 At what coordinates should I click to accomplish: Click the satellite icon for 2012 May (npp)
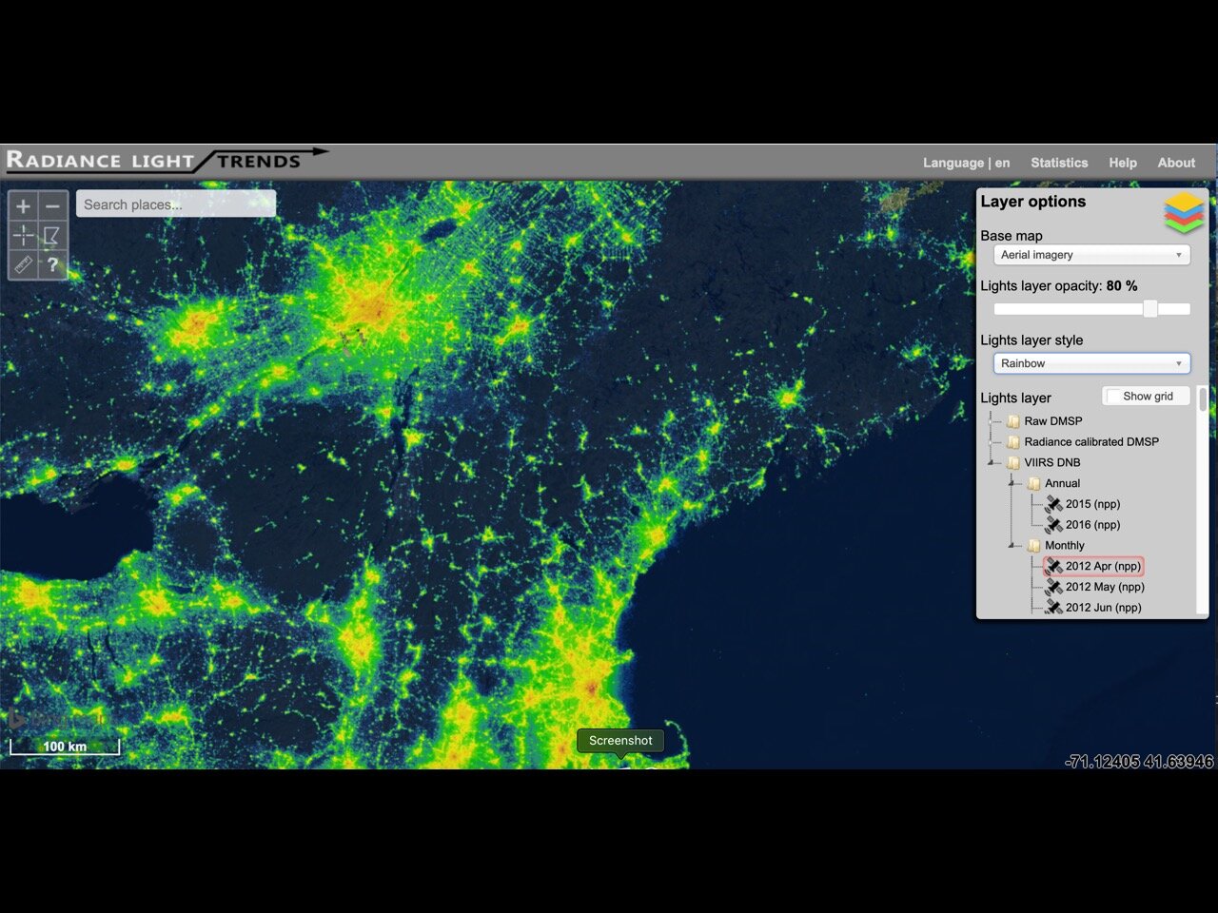point(1053,587)
